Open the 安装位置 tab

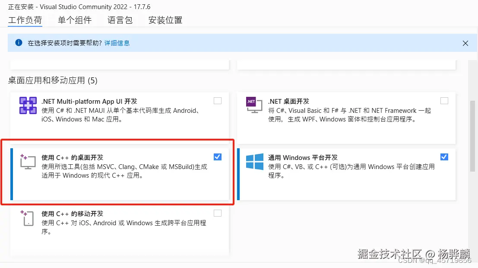165,20
